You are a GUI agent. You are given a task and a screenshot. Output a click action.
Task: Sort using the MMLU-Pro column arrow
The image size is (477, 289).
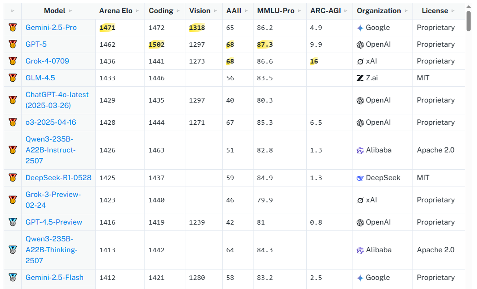click(x=300, y=11)
